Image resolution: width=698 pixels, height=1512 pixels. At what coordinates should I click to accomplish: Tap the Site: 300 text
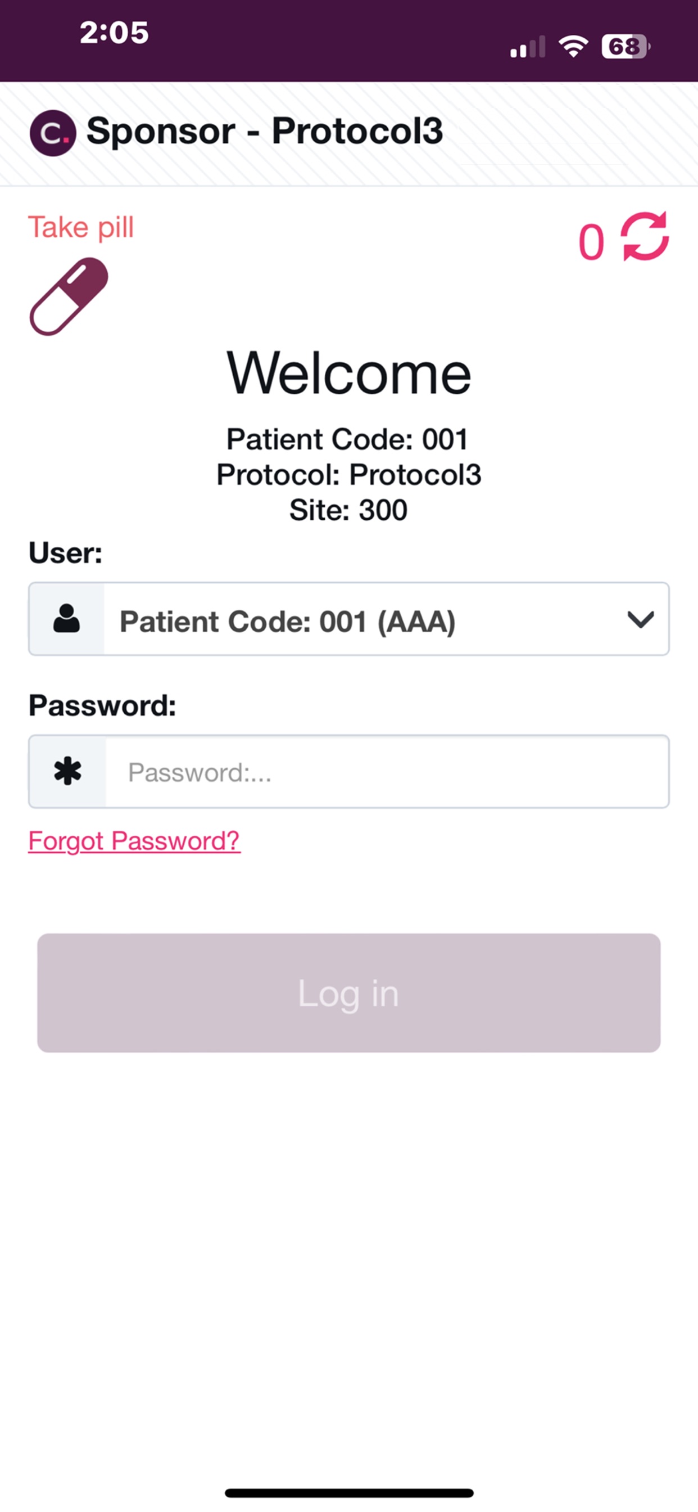pyautogui.click(x=348, y=510)
